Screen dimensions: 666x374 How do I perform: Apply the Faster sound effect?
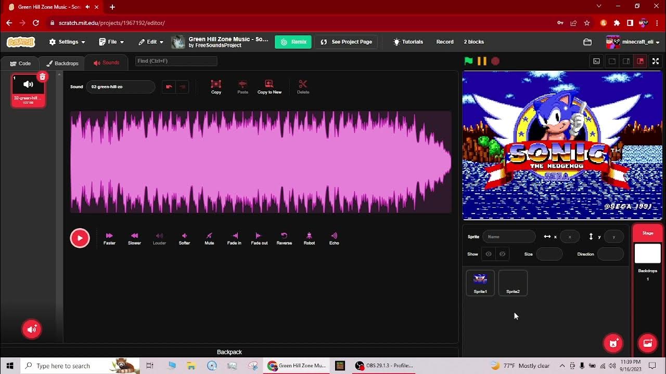click(109, 238)
